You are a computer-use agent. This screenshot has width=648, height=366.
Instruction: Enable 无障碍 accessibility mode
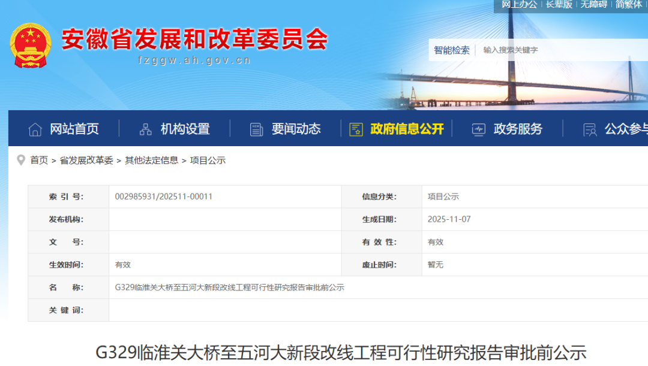point(593,4)
